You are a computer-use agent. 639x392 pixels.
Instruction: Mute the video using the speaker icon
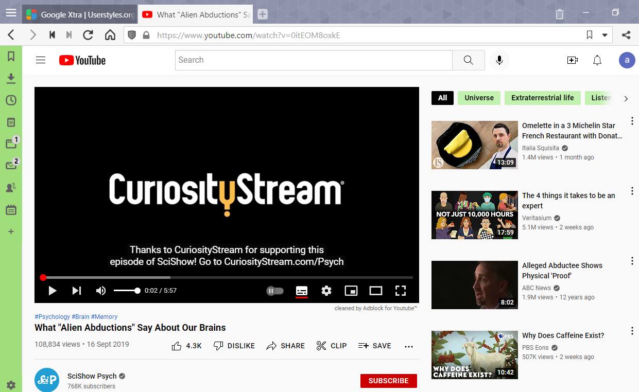[x=101, y=291]
